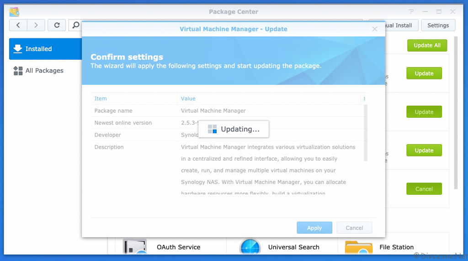Click the second Update button in the list

[x=424, y=112]
